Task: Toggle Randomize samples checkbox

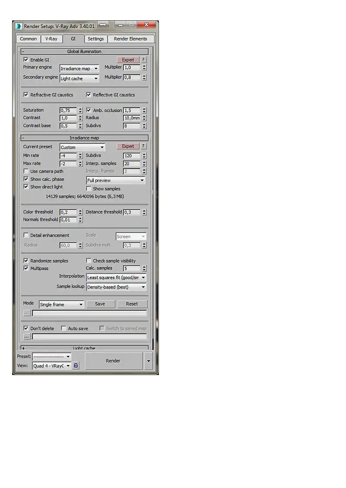Action: point(26,260)
